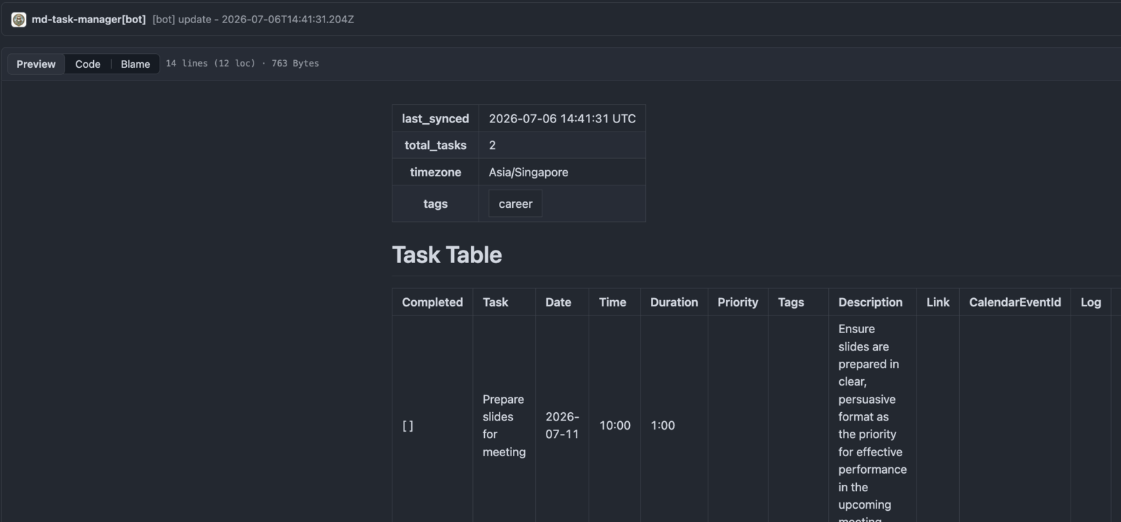Viewport: 1121px width, 522px height.
Task: Select the 'Asia/Singapore' value
Action: tap(528, 172)
